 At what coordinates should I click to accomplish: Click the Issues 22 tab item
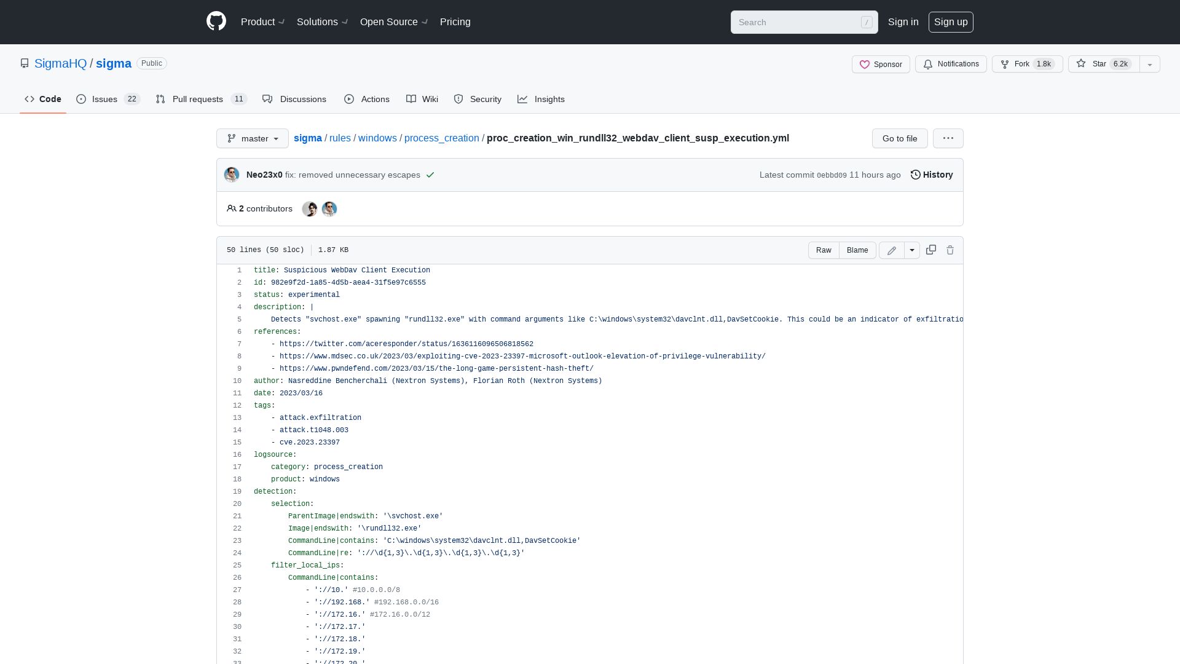[x=108, y=99]
